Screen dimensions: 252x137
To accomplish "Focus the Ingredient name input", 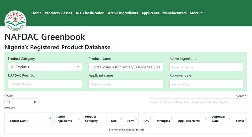I will tap(207, 67).
